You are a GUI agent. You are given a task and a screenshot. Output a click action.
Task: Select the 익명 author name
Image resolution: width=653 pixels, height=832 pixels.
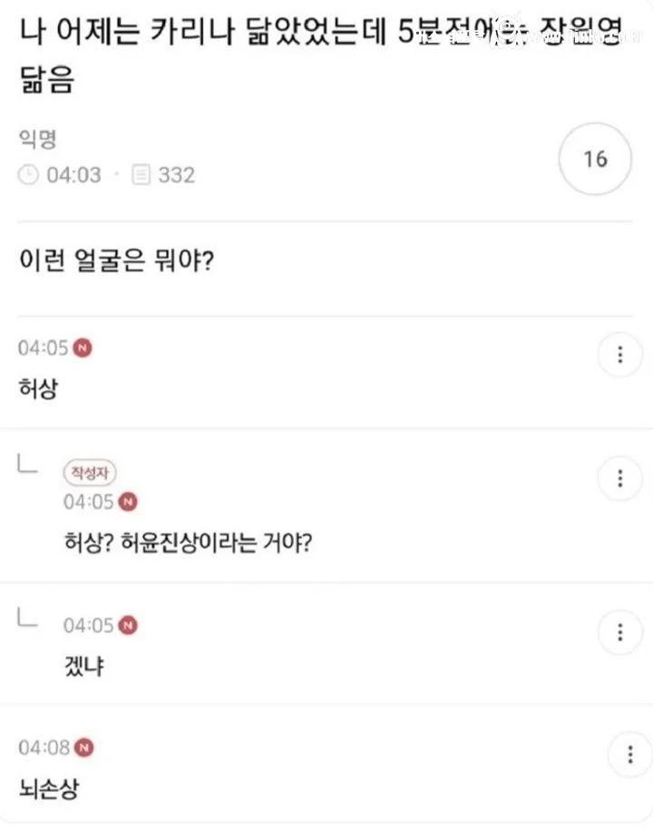[38, 139]
